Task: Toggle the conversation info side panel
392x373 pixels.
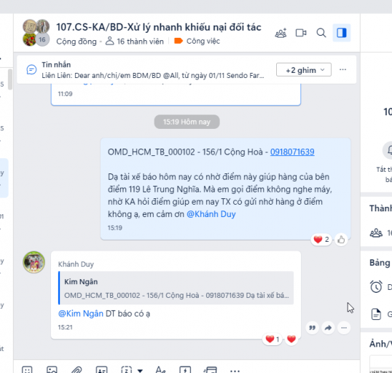Action: coord(342,33)
